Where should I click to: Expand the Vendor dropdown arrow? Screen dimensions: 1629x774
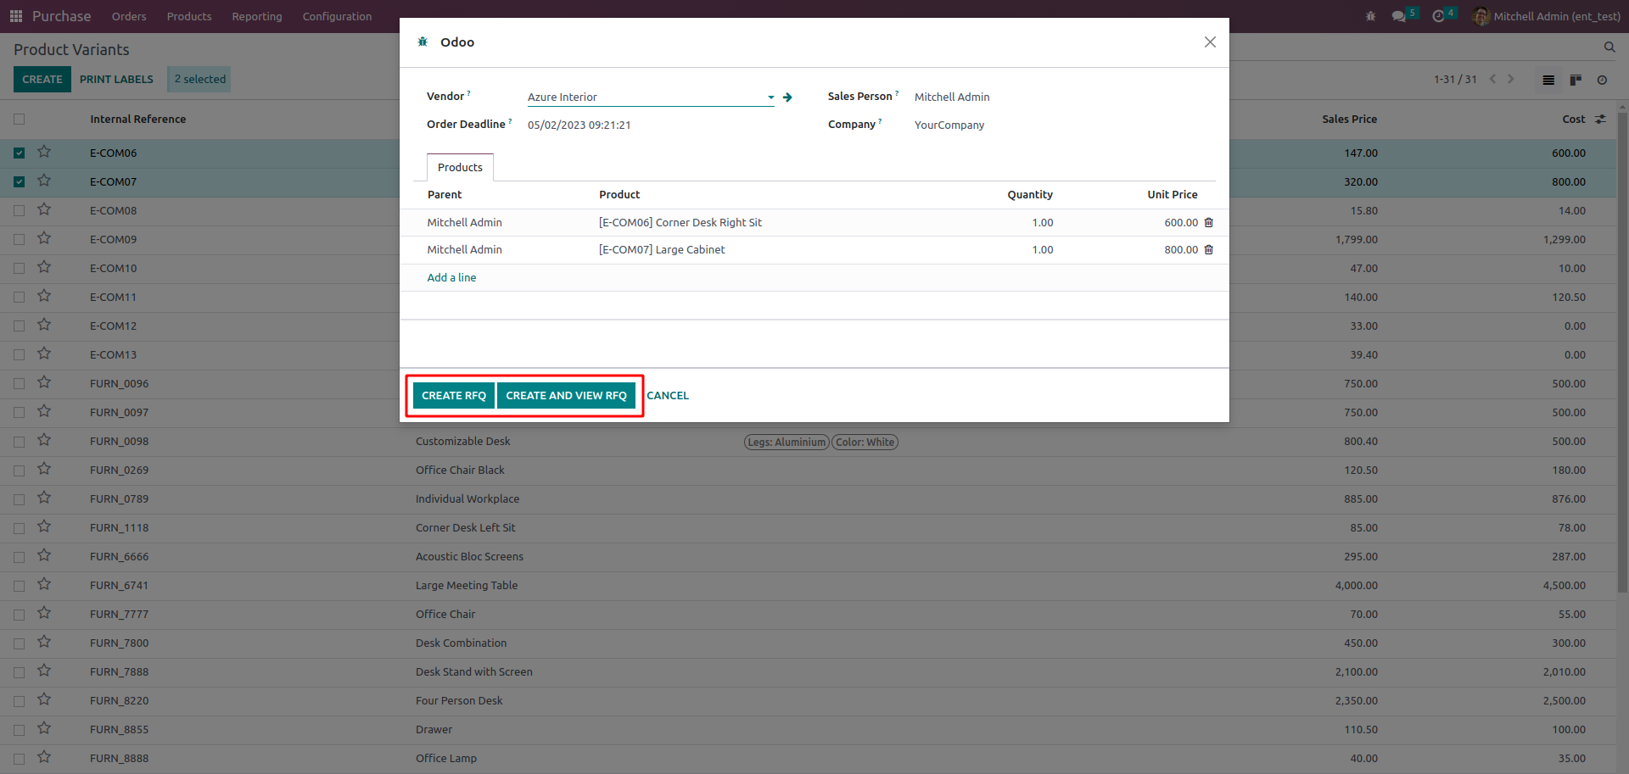pos(770,97)
